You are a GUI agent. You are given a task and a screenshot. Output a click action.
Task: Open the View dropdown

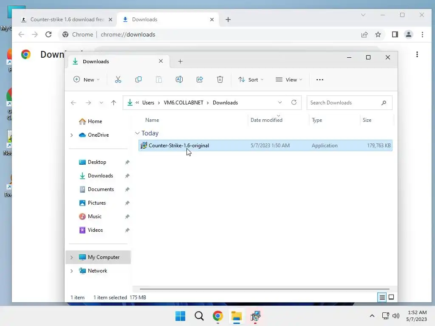point(289,79)
